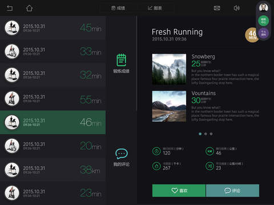Click the Fresh Running heading
The image size is (274, 205).
point(177,32)
